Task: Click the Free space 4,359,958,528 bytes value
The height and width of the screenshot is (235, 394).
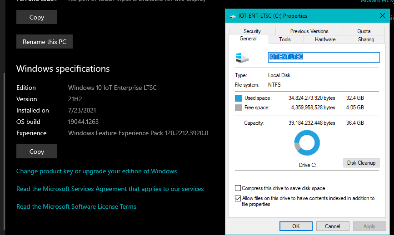Action: click(x=313, y=108)
